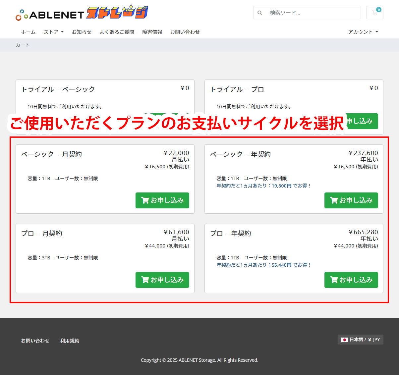Click the shopping cart icon in the header

point(374,13)
